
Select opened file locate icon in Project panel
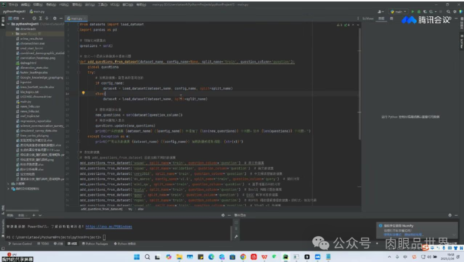pyautogui.click(x=34, y=18)
